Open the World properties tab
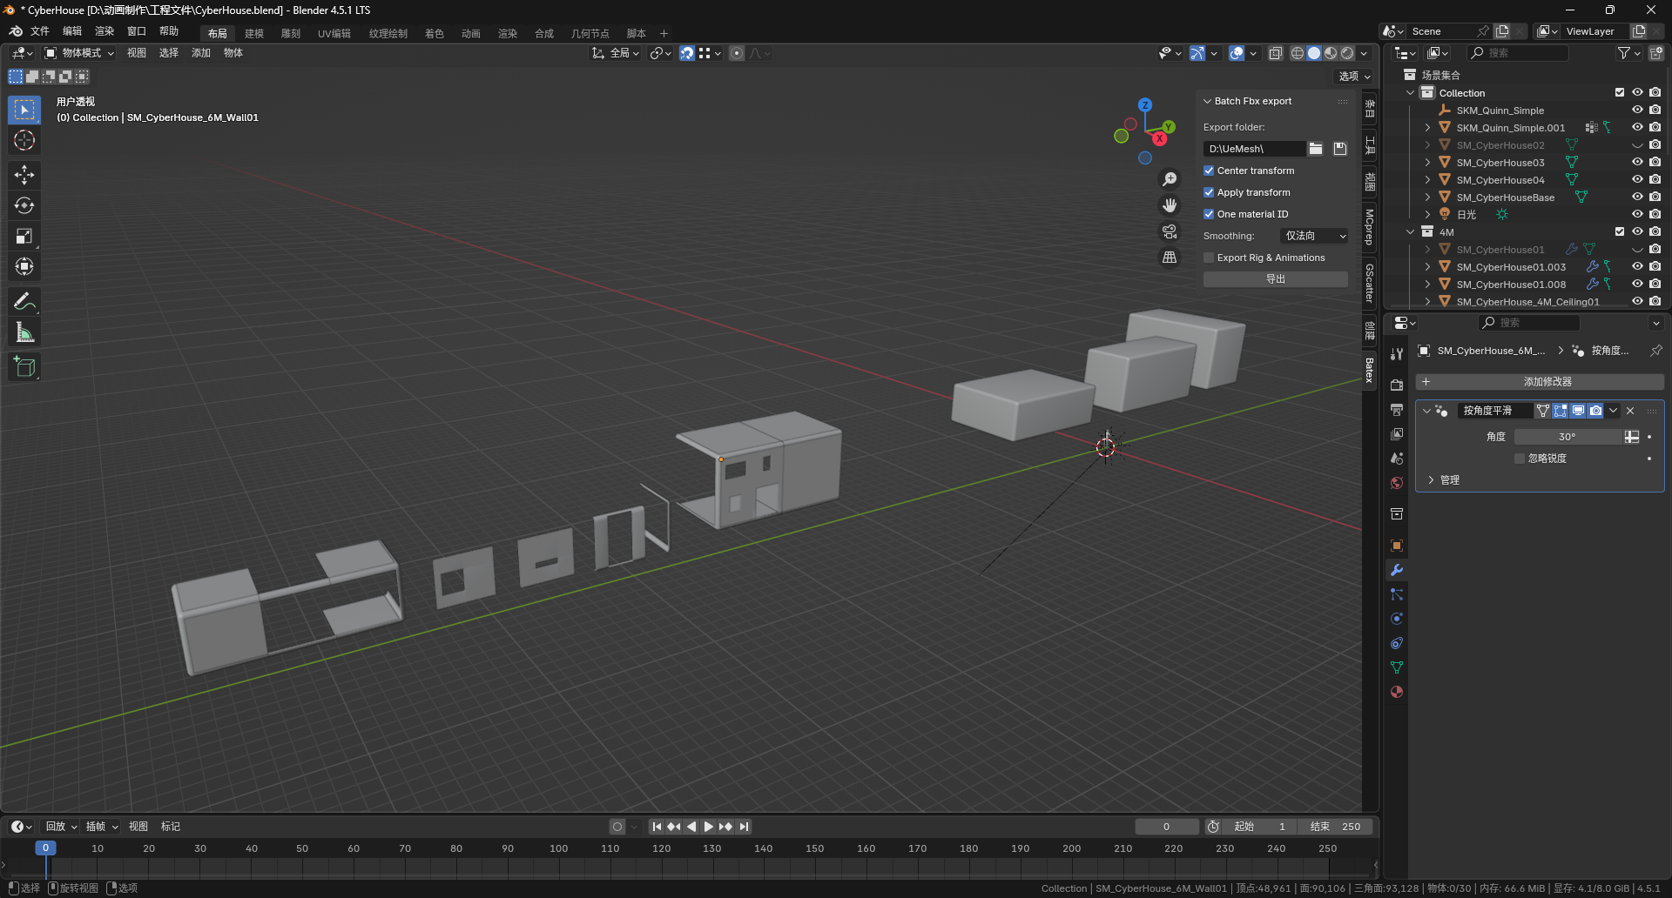The height and width of the screenshot is (898, 1672). pyautogui.click(x=1397, y=483)
